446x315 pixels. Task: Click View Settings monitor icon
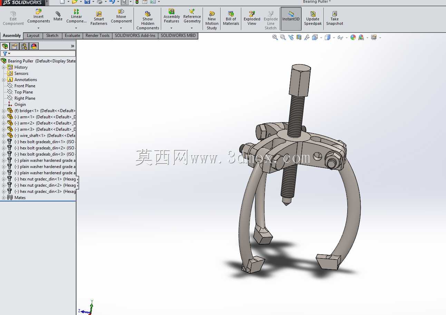tap(374, 37)
